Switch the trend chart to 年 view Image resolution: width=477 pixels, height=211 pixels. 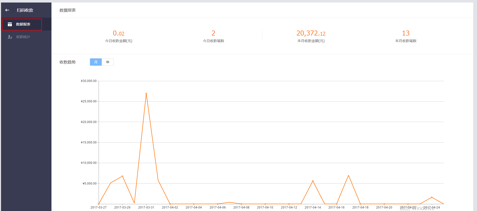point(108,62)
